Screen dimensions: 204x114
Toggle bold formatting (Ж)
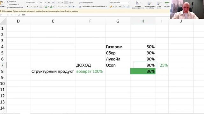coord(27,6)
